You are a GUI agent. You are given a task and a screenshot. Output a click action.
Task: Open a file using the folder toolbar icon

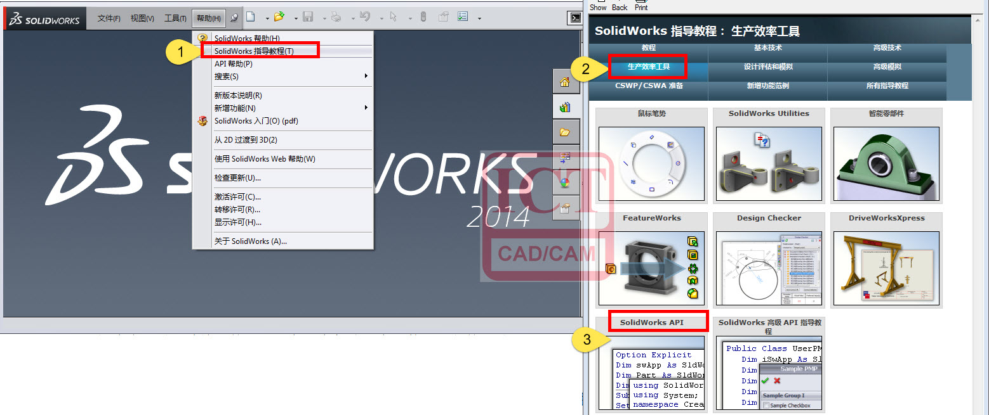tap(279, 17)
